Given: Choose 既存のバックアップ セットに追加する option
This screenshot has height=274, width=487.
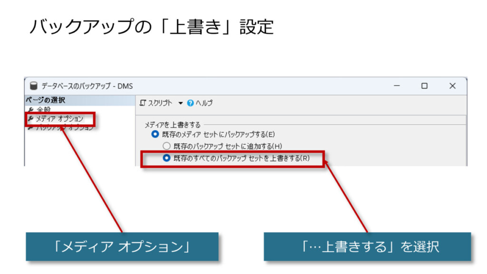Looking at the screenshot, I should point(166,147).
